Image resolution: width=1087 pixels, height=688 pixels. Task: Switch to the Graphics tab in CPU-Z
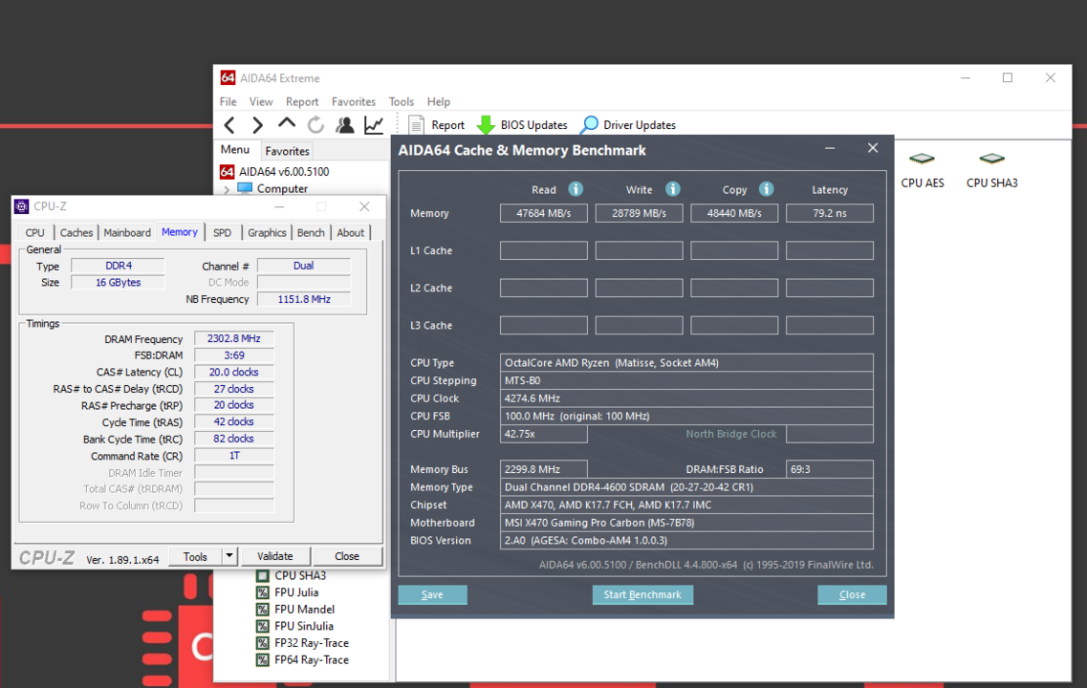tap(267, 233)
